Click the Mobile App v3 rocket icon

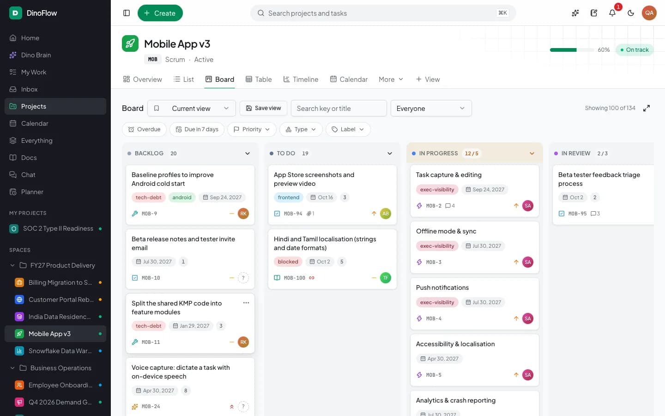pyautogui.click(x=130, y=43)
